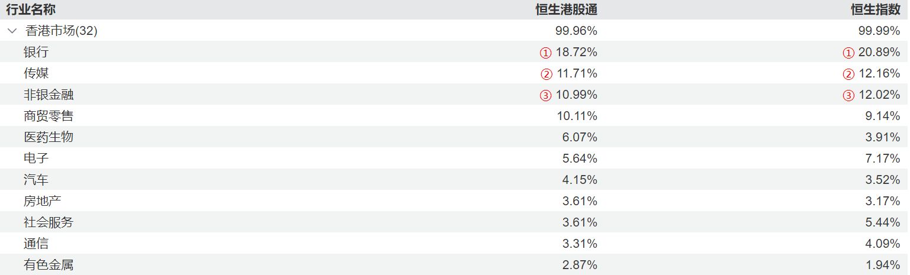Click rank ③ icon beside 10.99%
Image resolution: width=910 pixels, height=275 pixels.
pos(545,95)
